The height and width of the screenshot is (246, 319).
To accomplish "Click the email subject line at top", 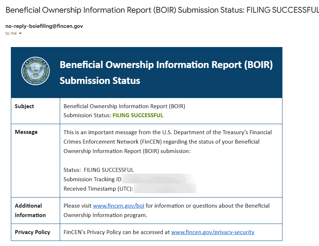I will (x=159, y=10).
